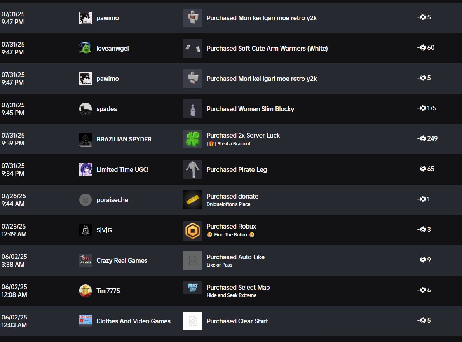Viewport: 462px width, 342px height.
Task: Open Dniquelofton's Place link
Action: click(228, 204)
